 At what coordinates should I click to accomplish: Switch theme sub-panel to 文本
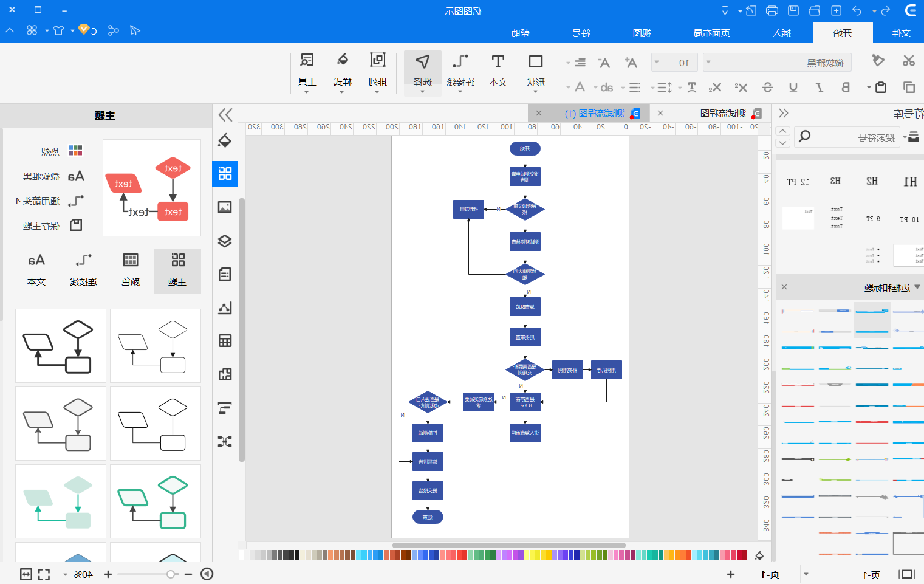click(x=36, y=270)
